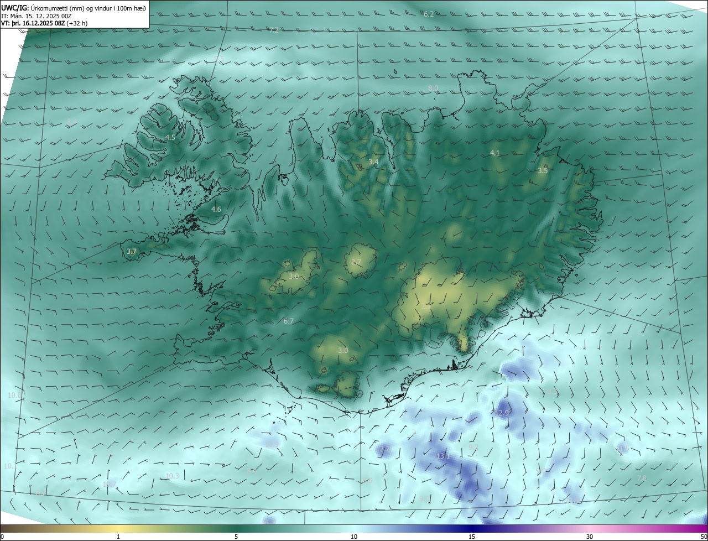Click the 12.9 value label
The height and width of the screenshot is (541, 708).
point(502,413)
